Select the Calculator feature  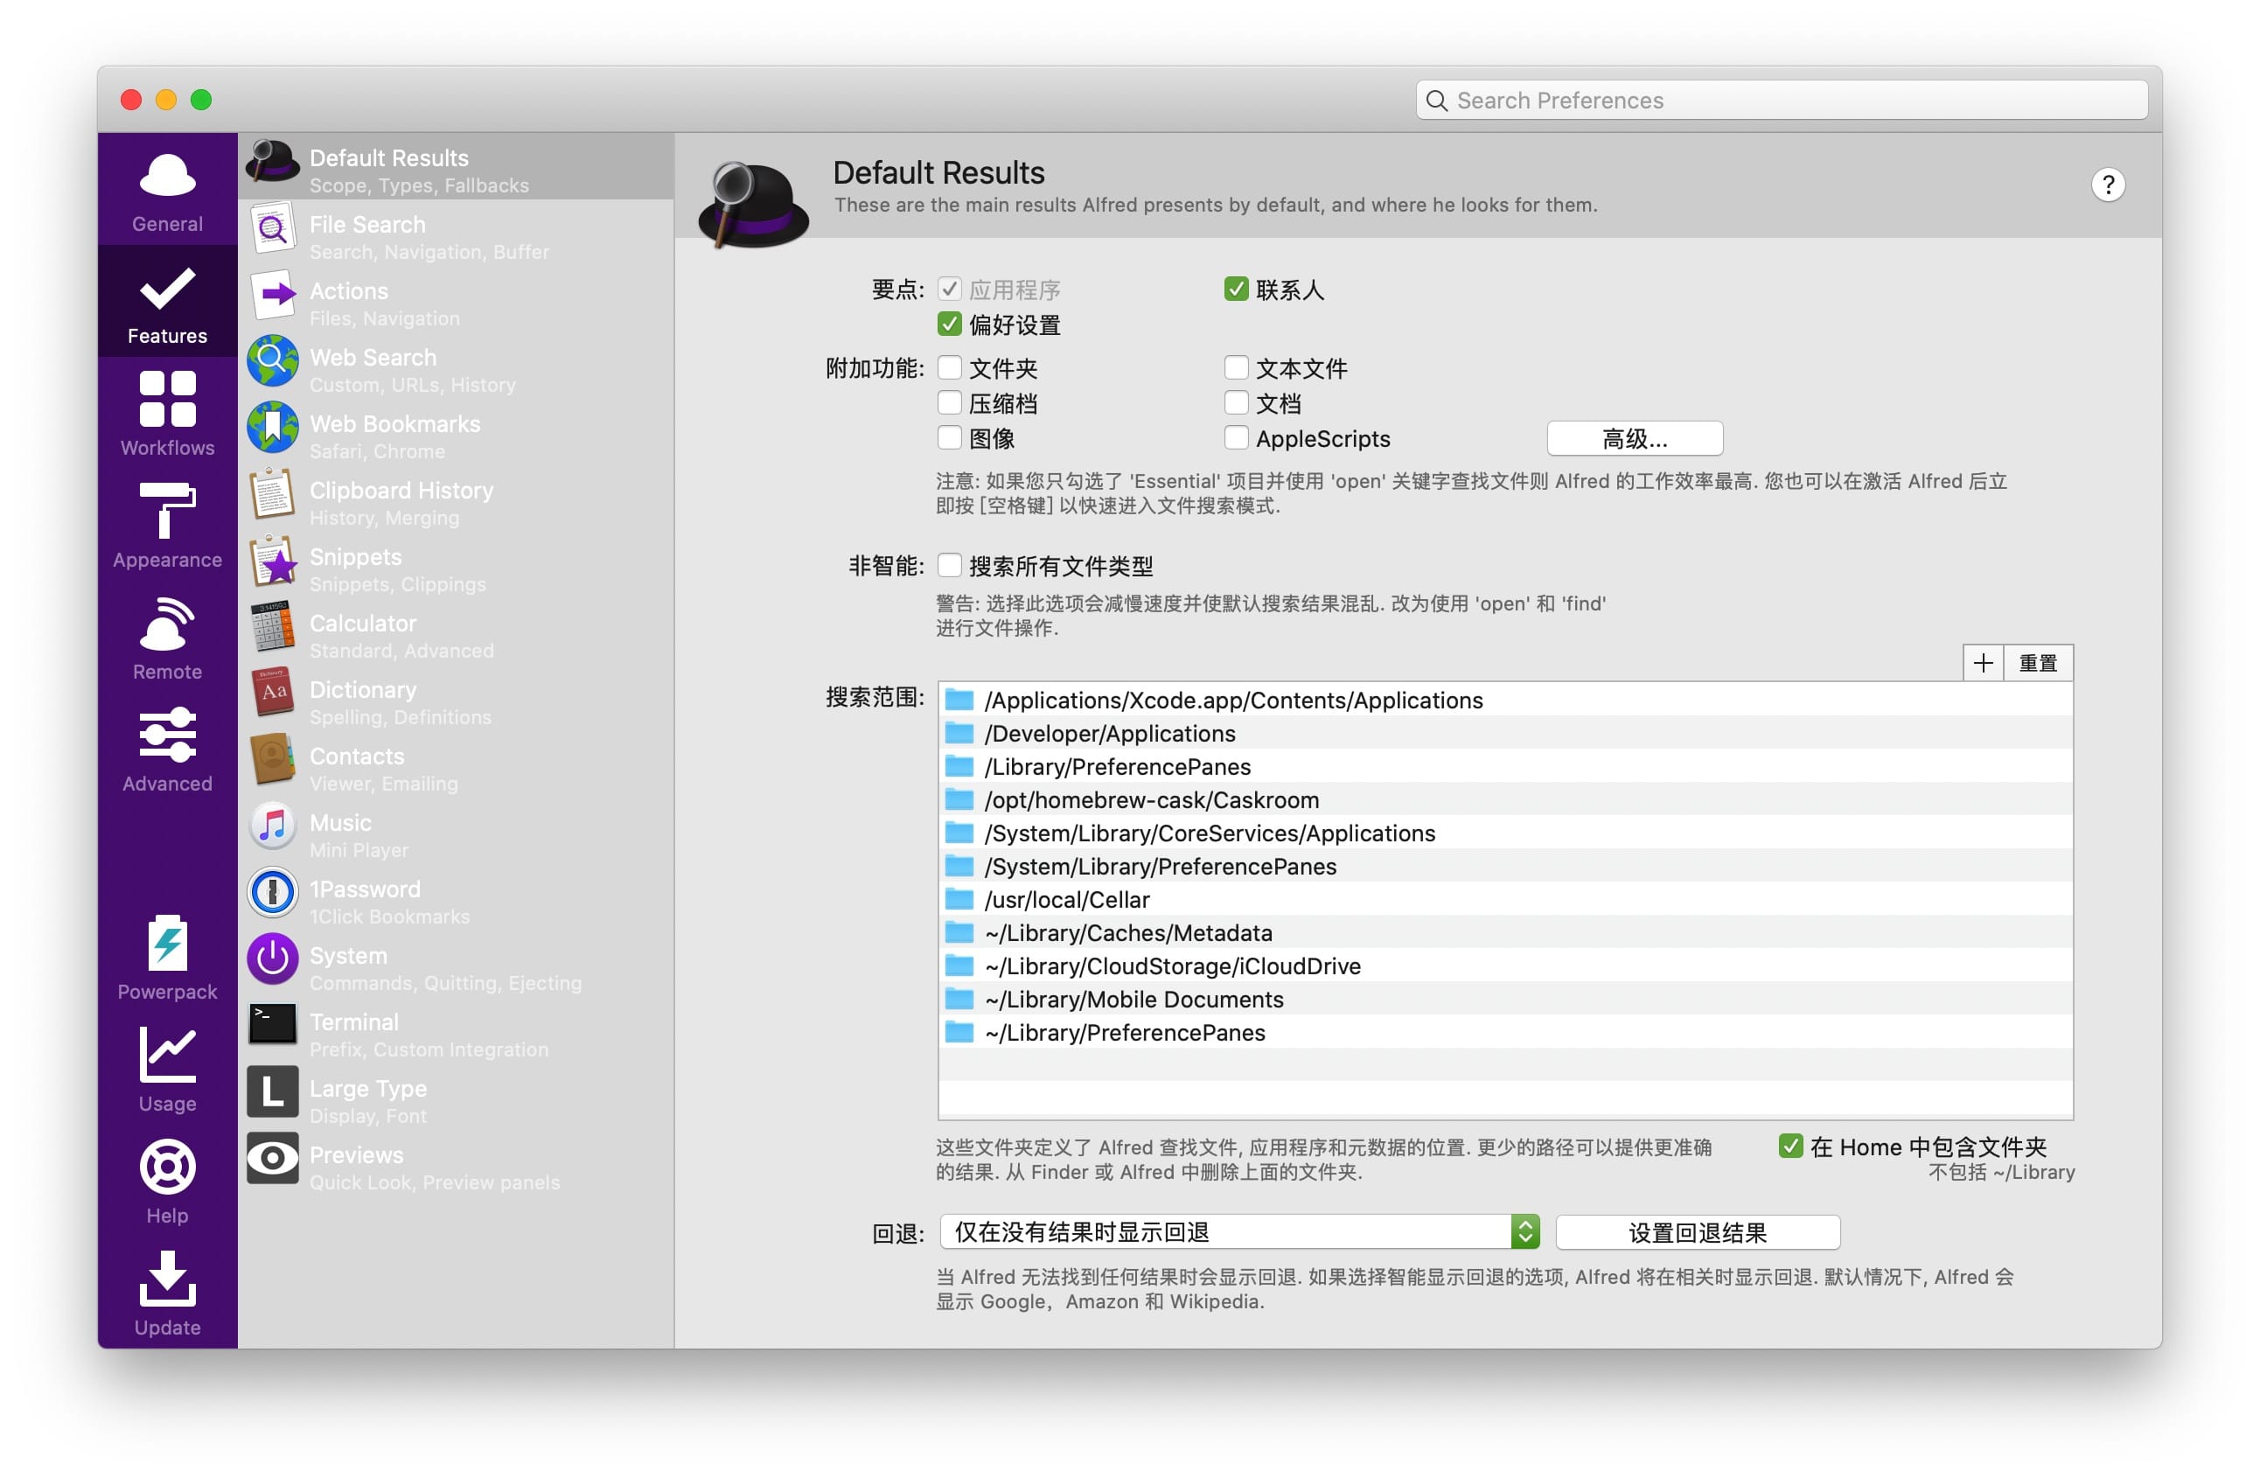363,635
